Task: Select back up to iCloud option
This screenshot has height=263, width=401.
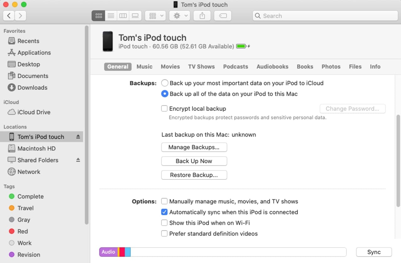Action: (x=164, y=83)
